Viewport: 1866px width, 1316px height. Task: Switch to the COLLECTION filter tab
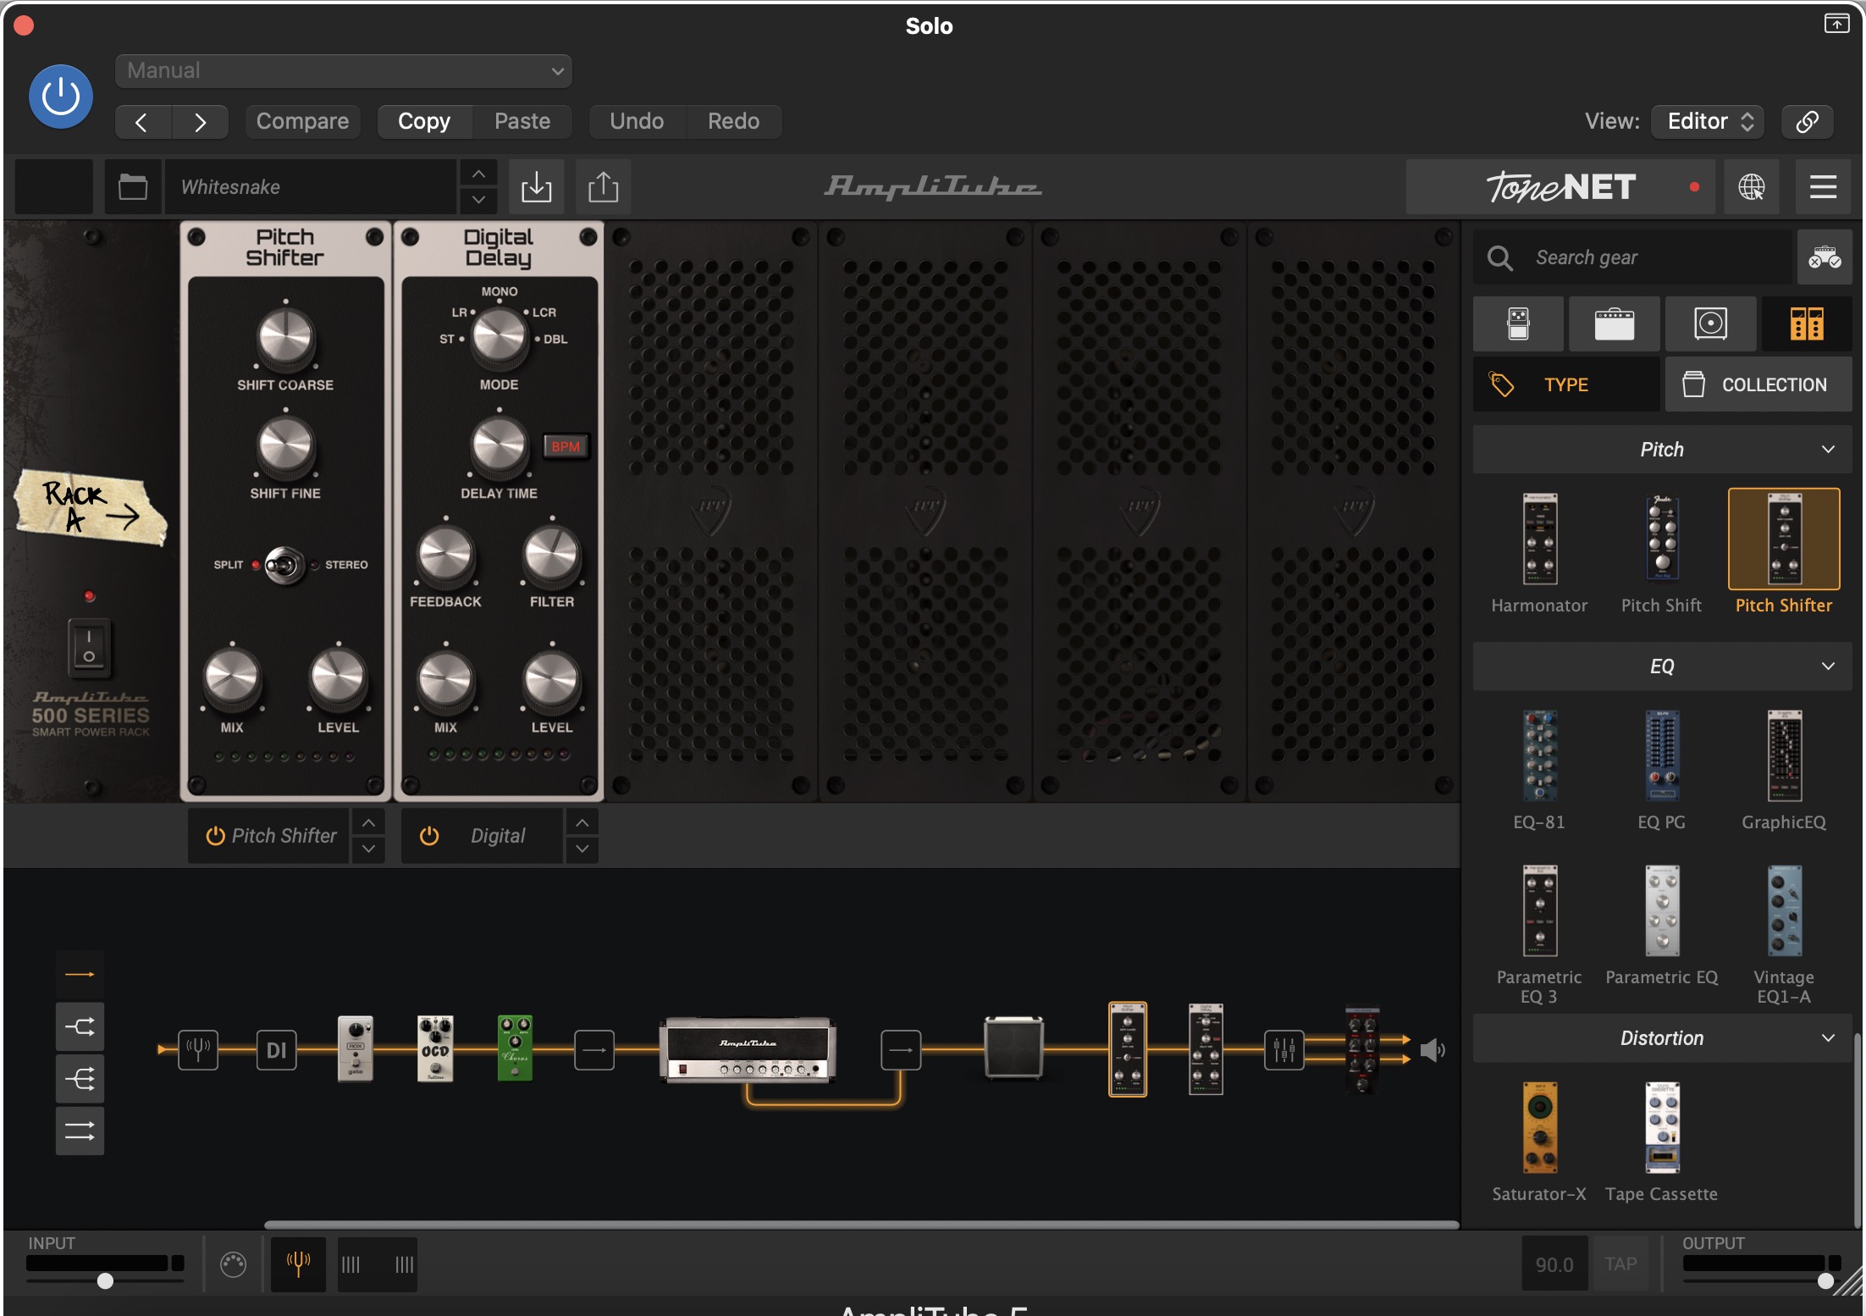tap(1758, 384)
